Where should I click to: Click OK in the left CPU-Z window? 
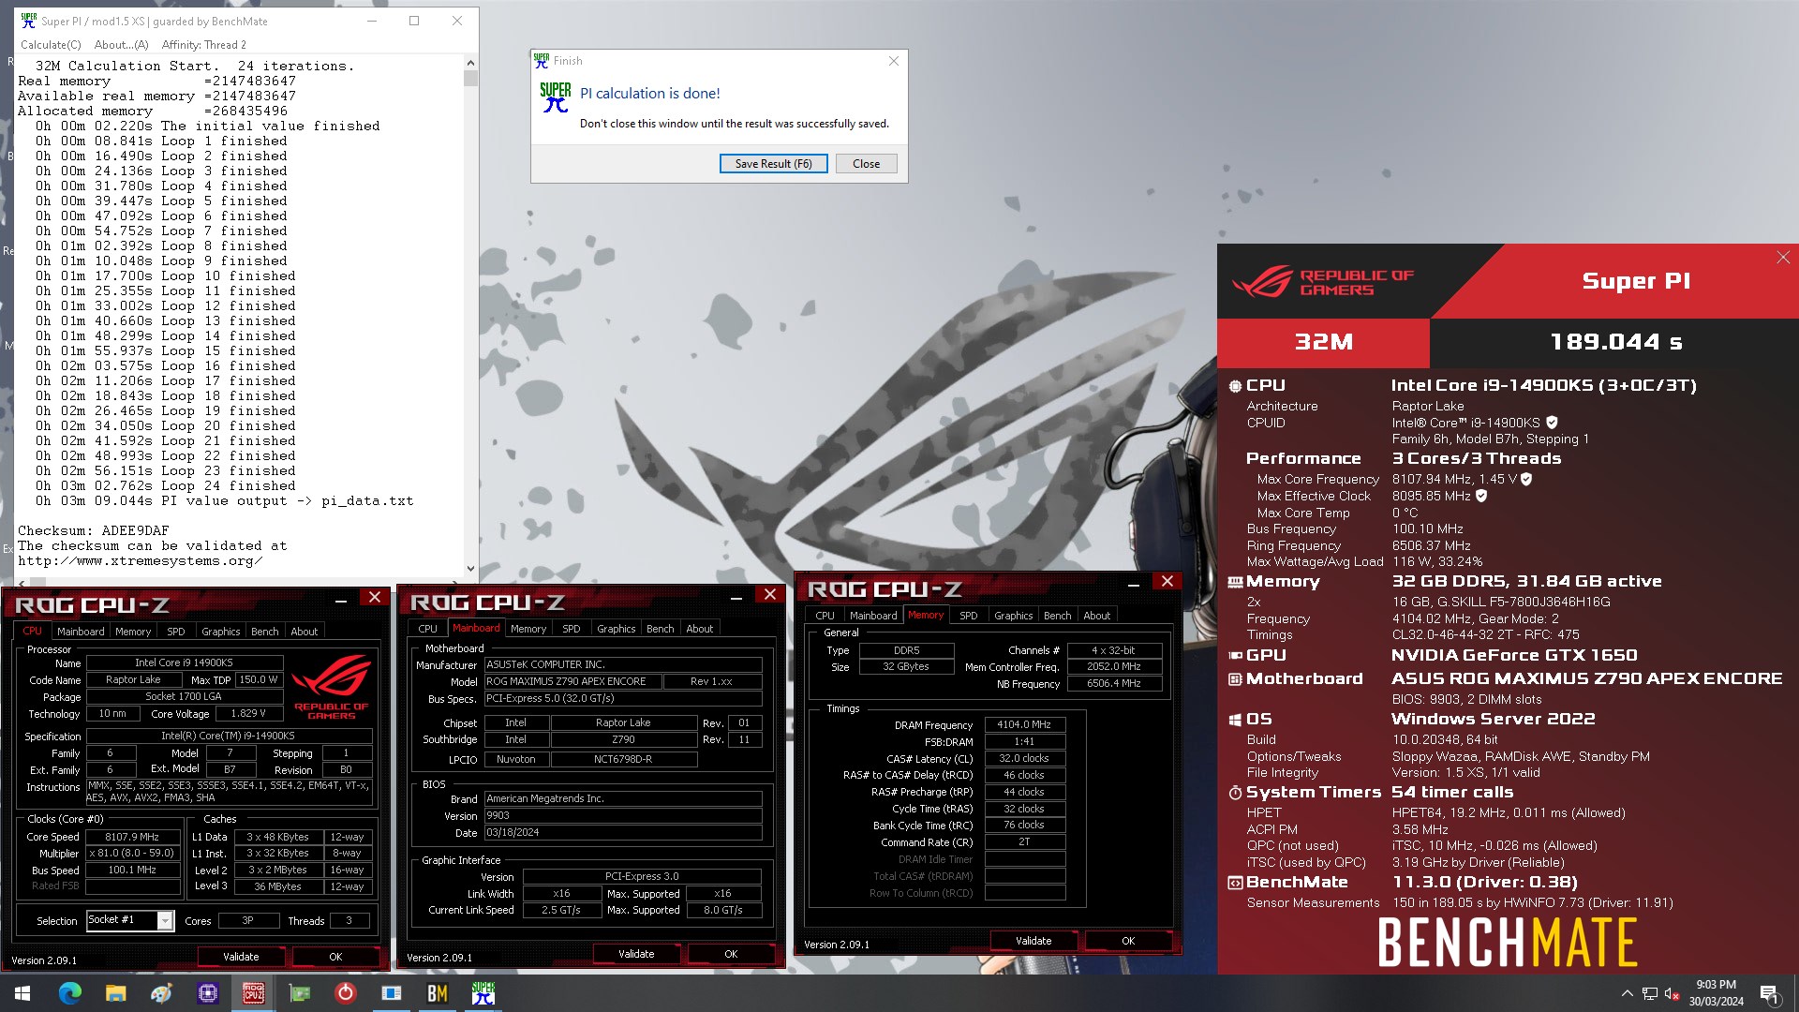(335, 957)
